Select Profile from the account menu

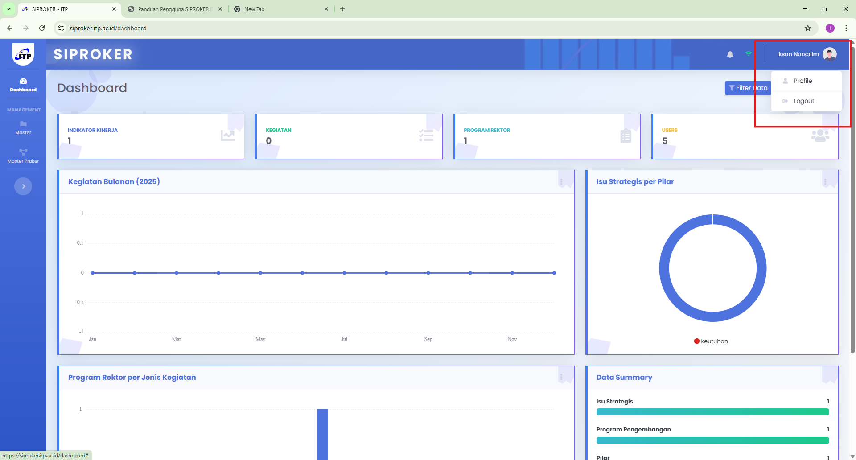(803, 81)
